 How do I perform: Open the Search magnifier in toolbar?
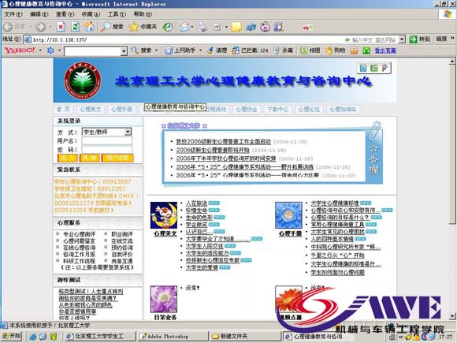click(106, 27)
